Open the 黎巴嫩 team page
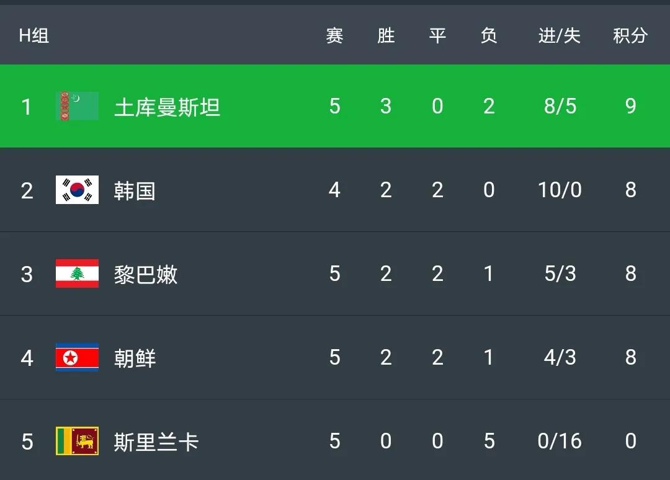670x480 pixels. pos(146,274)
